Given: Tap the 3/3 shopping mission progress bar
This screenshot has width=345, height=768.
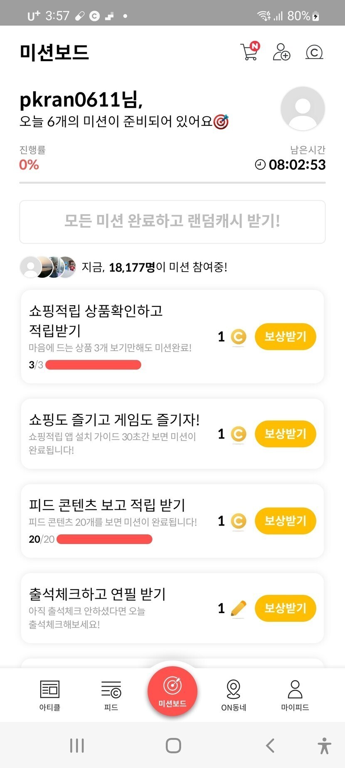Looking at the screenshot, I should 93,365.
